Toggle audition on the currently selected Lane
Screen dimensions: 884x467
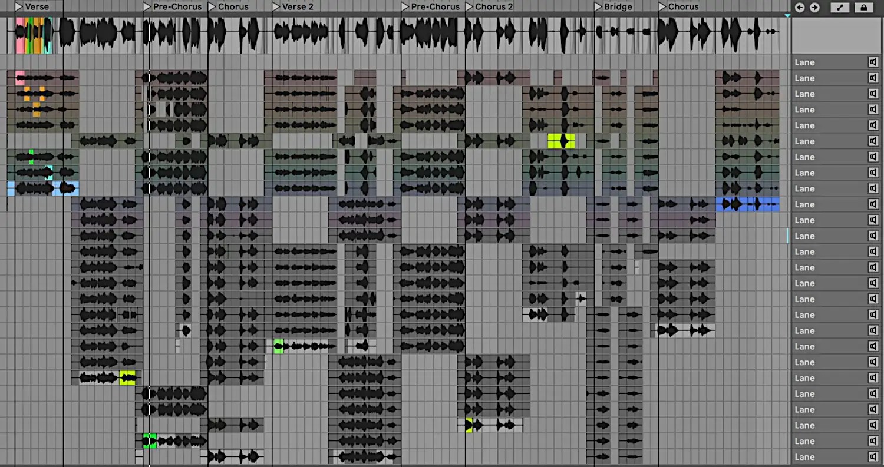[873, 236]
